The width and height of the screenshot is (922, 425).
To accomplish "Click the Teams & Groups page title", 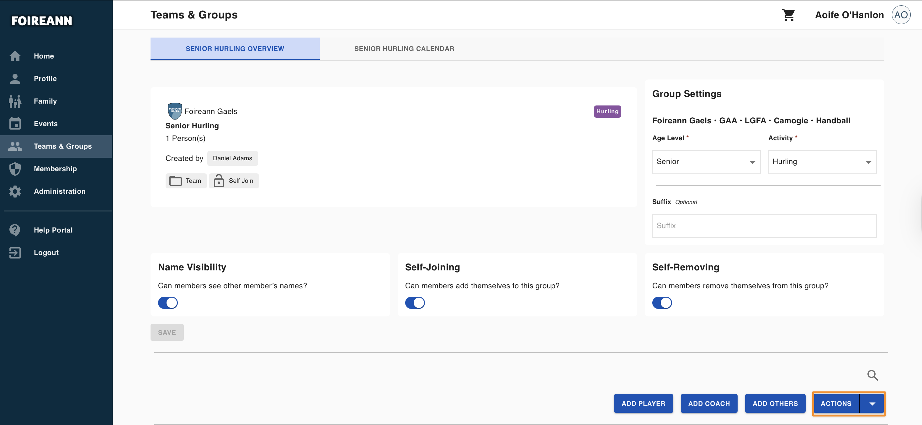I will (x=193, y=15).
